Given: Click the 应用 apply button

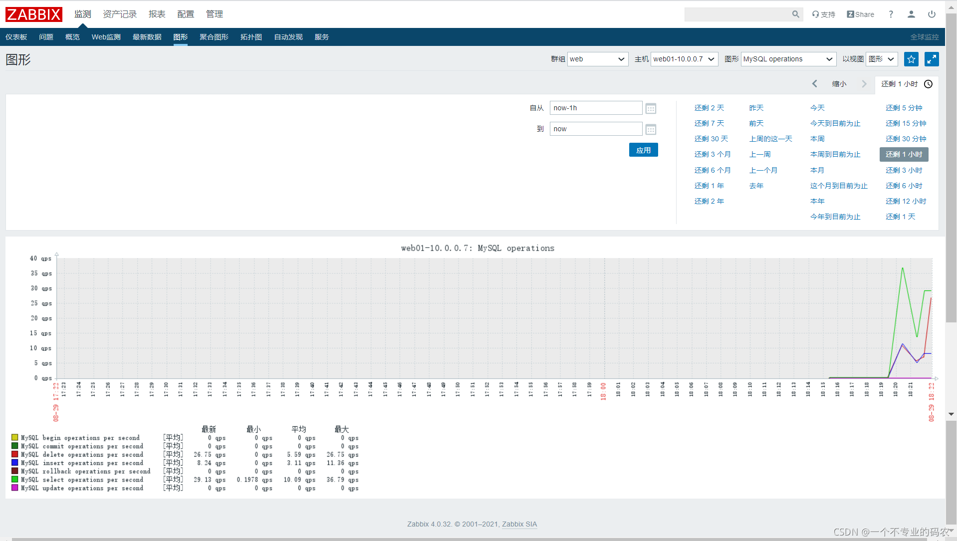Looking at the screenshot, I should 643,150.
